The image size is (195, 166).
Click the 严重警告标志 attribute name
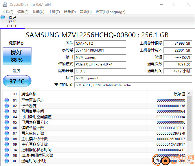click(33, 100)
